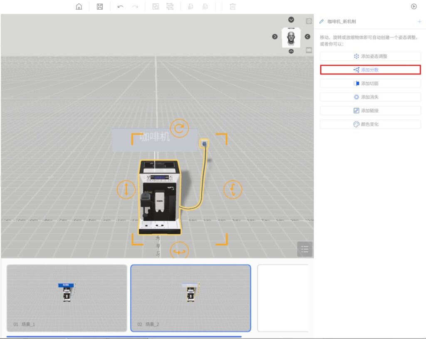Screen dimensions: 426x339
Task: Click the 添加姿态调整 button
Action: coord(370,56)
